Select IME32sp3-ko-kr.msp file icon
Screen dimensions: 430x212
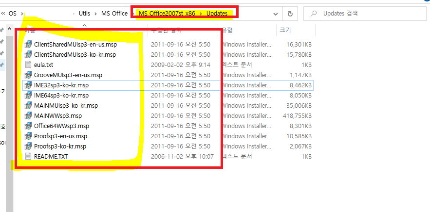[28, 85]
